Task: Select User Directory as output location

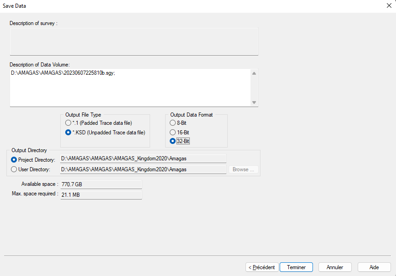Action: (x=14, y=169)
